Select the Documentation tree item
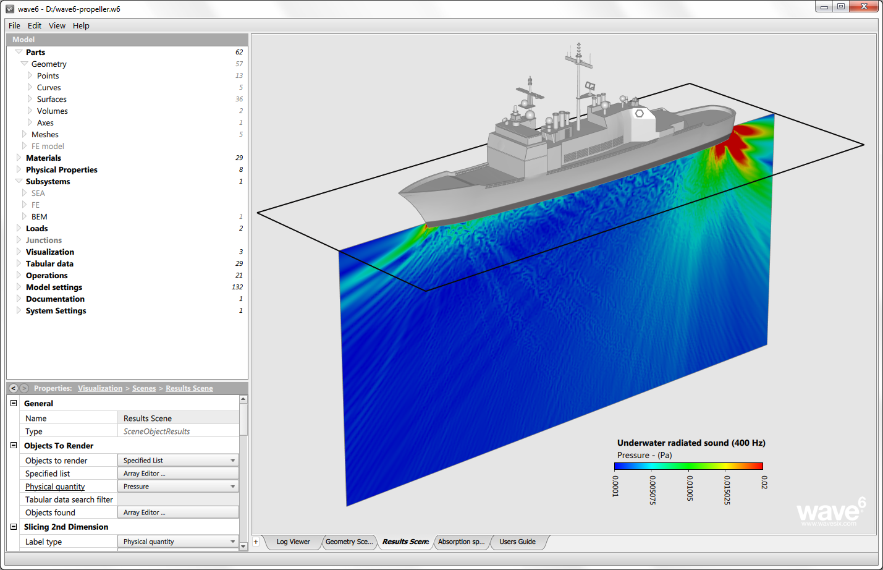The height and width of the screenshot is (570, 883). click(55, 299)
